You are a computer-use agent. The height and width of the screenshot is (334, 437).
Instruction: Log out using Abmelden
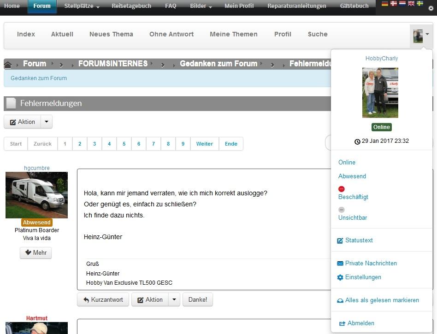tap(360, 323)
